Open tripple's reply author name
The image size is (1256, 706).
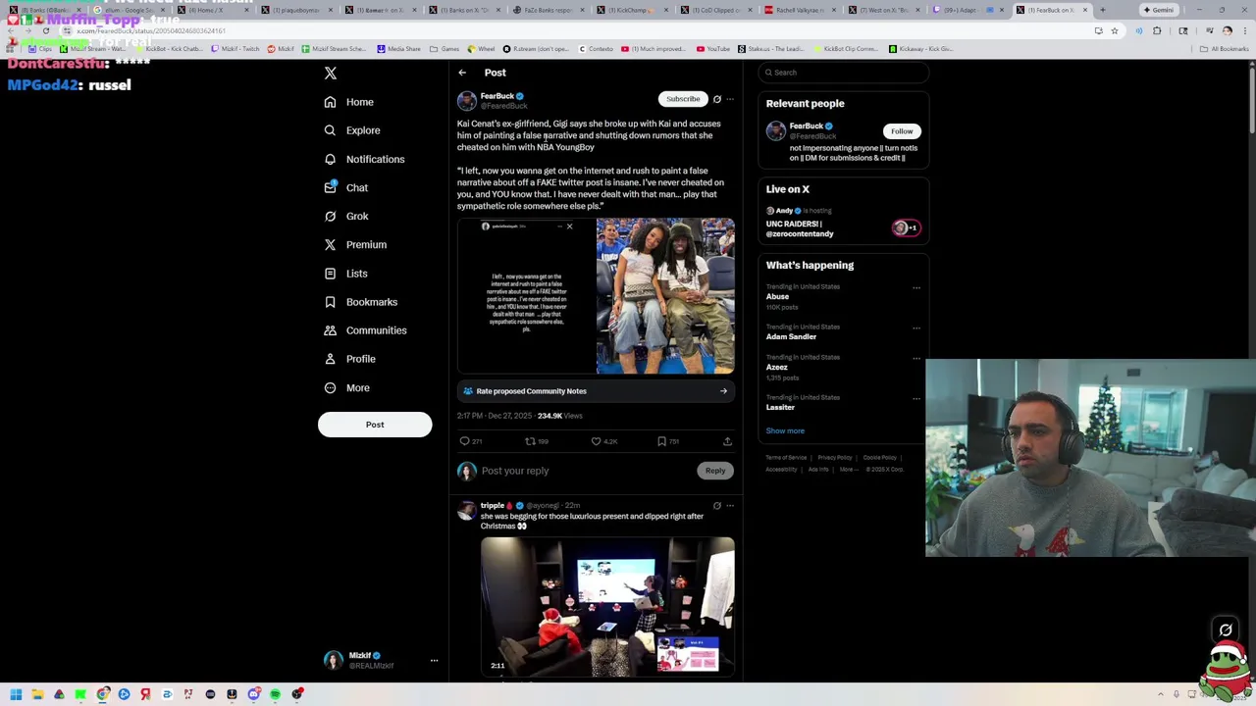pyautogui.click(x=493, y=506)
